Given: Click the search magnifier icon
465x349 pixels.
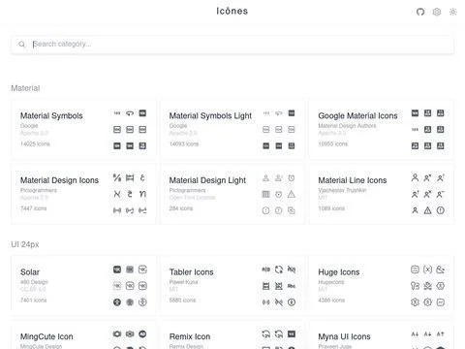Looking at the screenshot, I should point(21,44).
